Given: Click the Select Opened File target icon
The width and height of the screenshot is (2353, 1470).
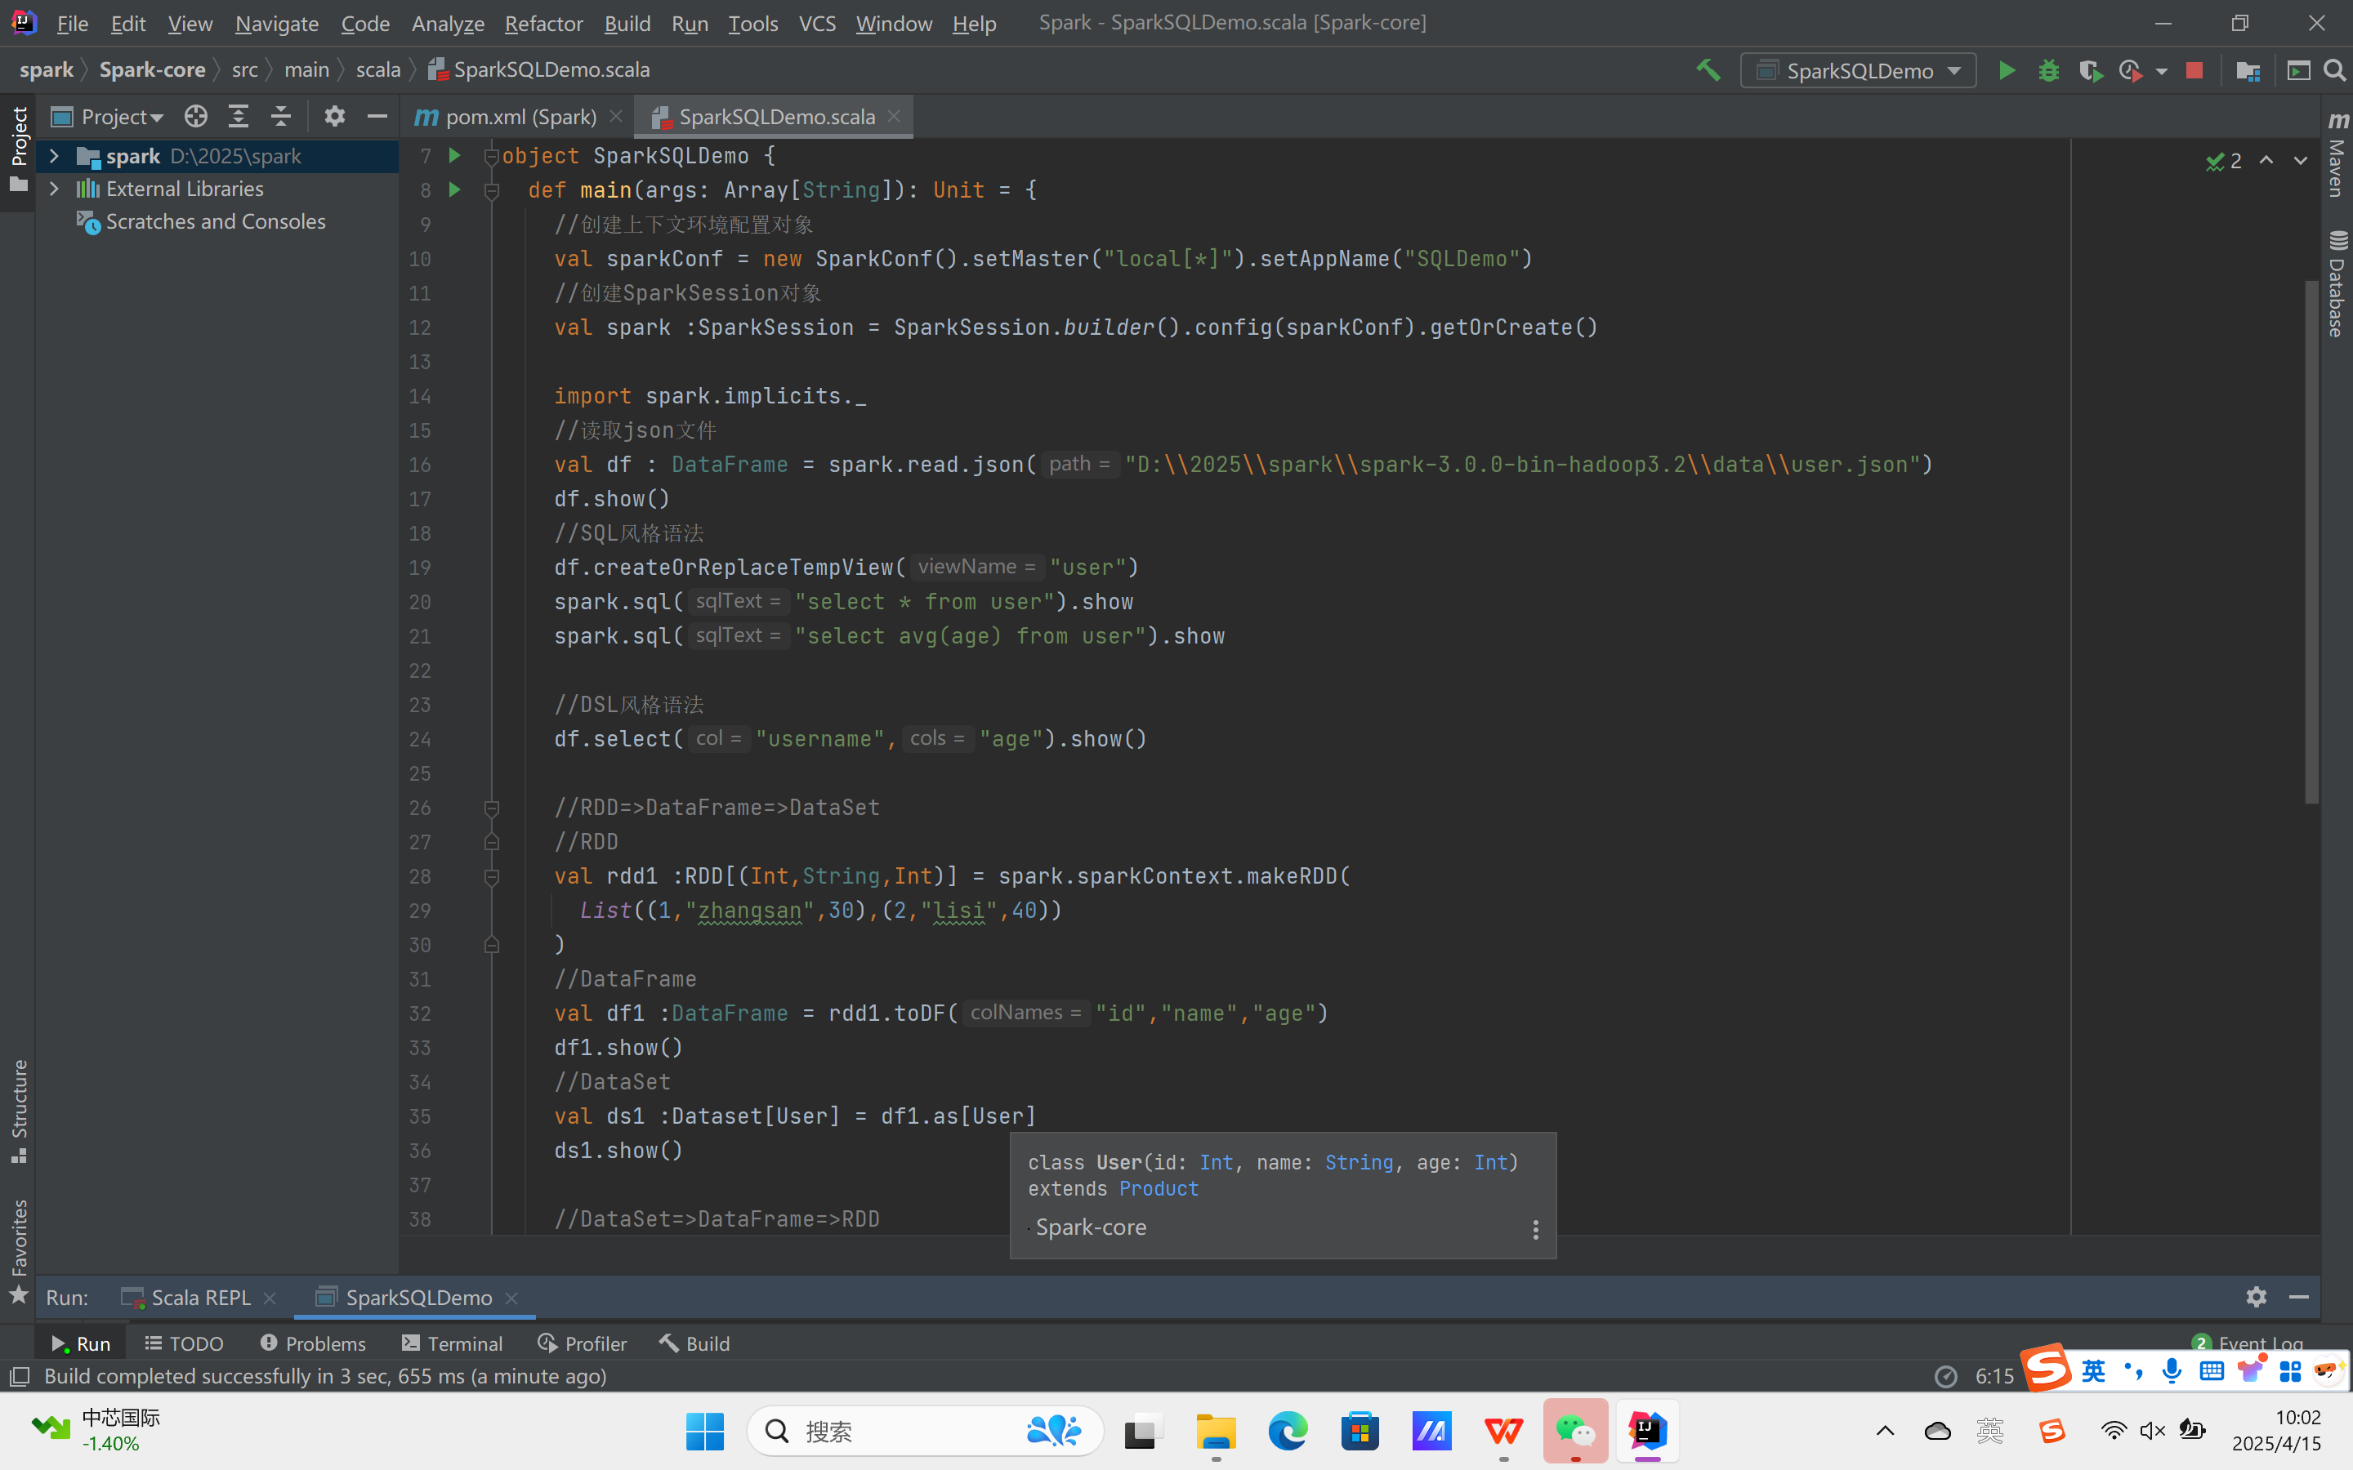Looking at the screenshot, I should 195,117.
